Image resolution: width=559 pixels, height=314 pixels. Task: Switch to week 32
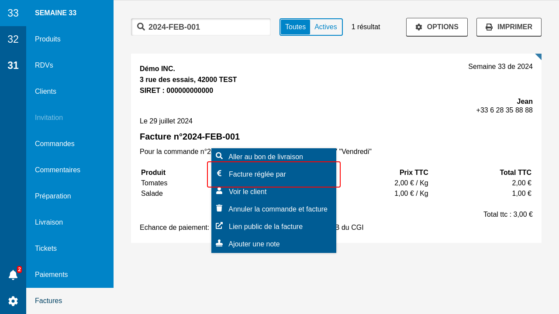(13, 39)
